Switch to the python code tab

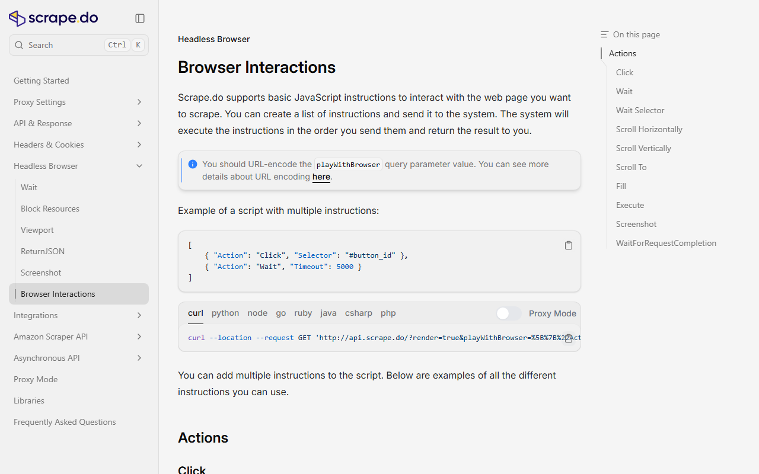(x=225, y=313)
